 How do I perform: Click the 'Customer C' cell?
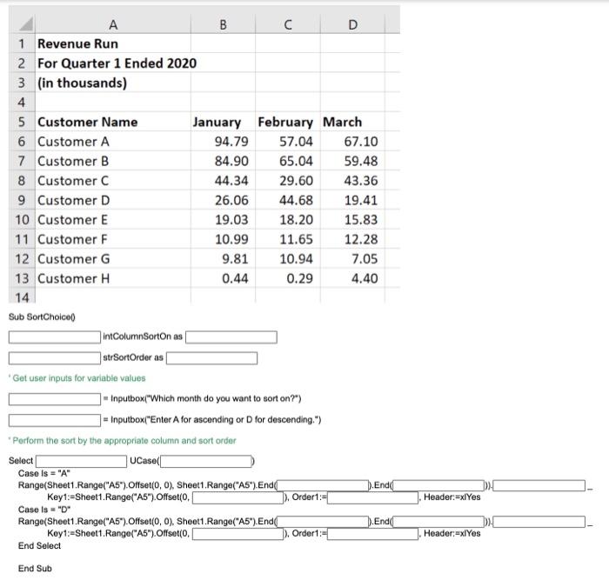113,181
